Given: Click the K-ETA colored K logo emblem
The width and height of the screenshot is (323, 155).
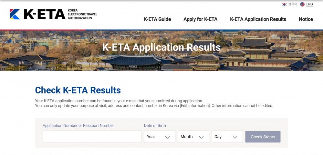Looking at the screenshot, I should coord(15,14).
